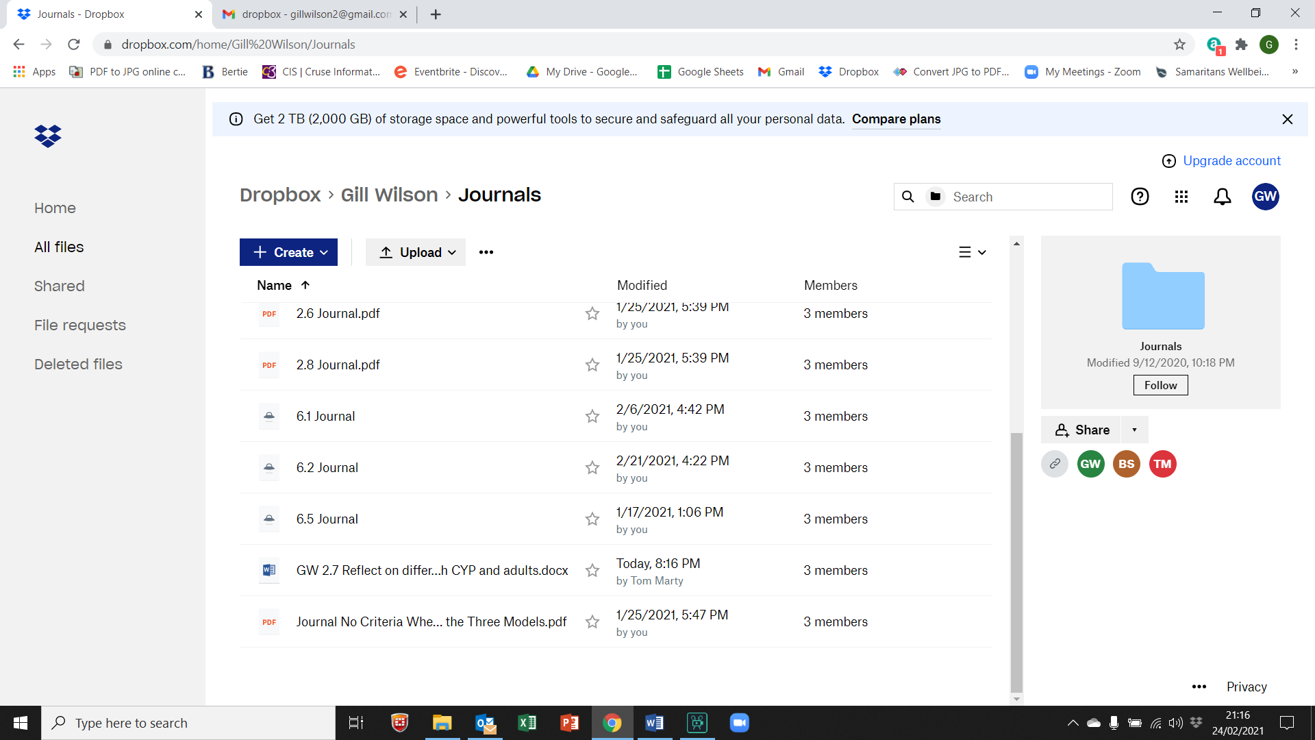Click the file list vertical scrollbar
1315x740 pixels.
[x=1016, y=562]
